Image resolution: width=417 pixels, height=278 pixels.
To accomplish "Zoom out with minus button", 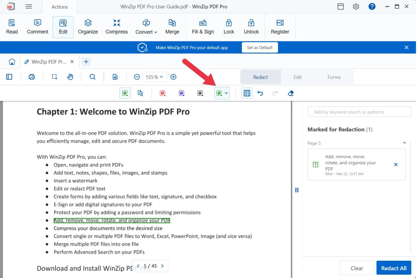I will click(137, 77).
